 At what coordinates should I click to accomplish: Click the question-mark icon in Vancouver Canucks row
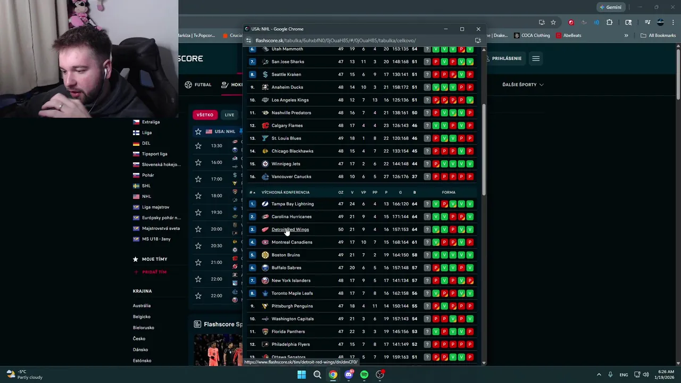[427, 177]
